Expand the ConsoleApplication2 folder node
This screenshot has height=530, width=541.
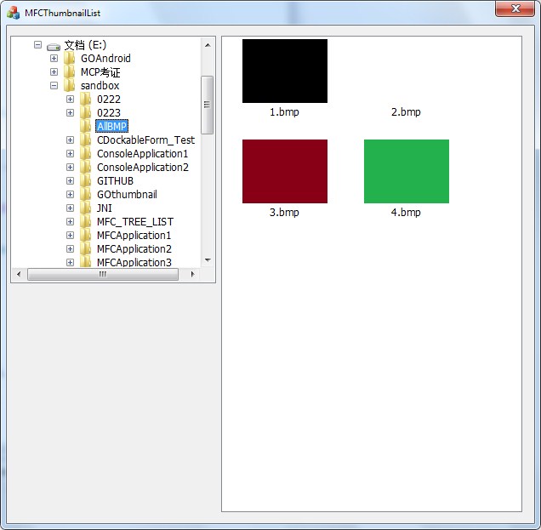pos(70,167)
